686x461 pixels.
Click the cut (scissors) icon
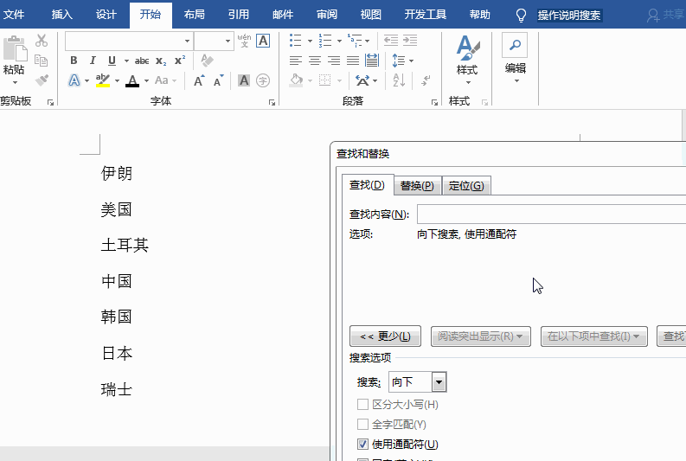click(42, 41)
